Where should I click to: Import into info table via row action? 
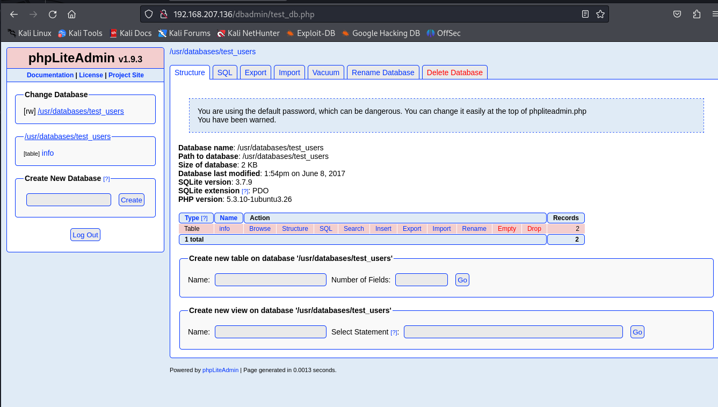point(441,229)
